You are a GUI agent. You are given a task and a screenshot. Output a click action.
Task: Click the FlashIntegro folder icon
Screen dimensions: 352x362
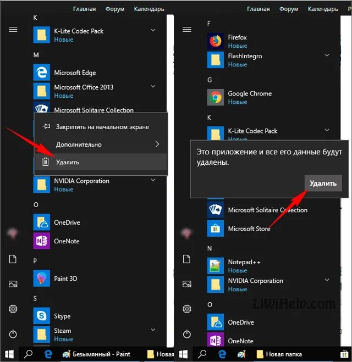tap(216, 60)
